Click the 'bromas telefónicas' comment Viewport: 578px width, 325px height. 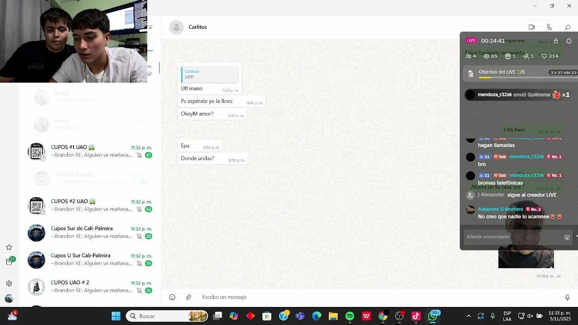pos(500,183)
